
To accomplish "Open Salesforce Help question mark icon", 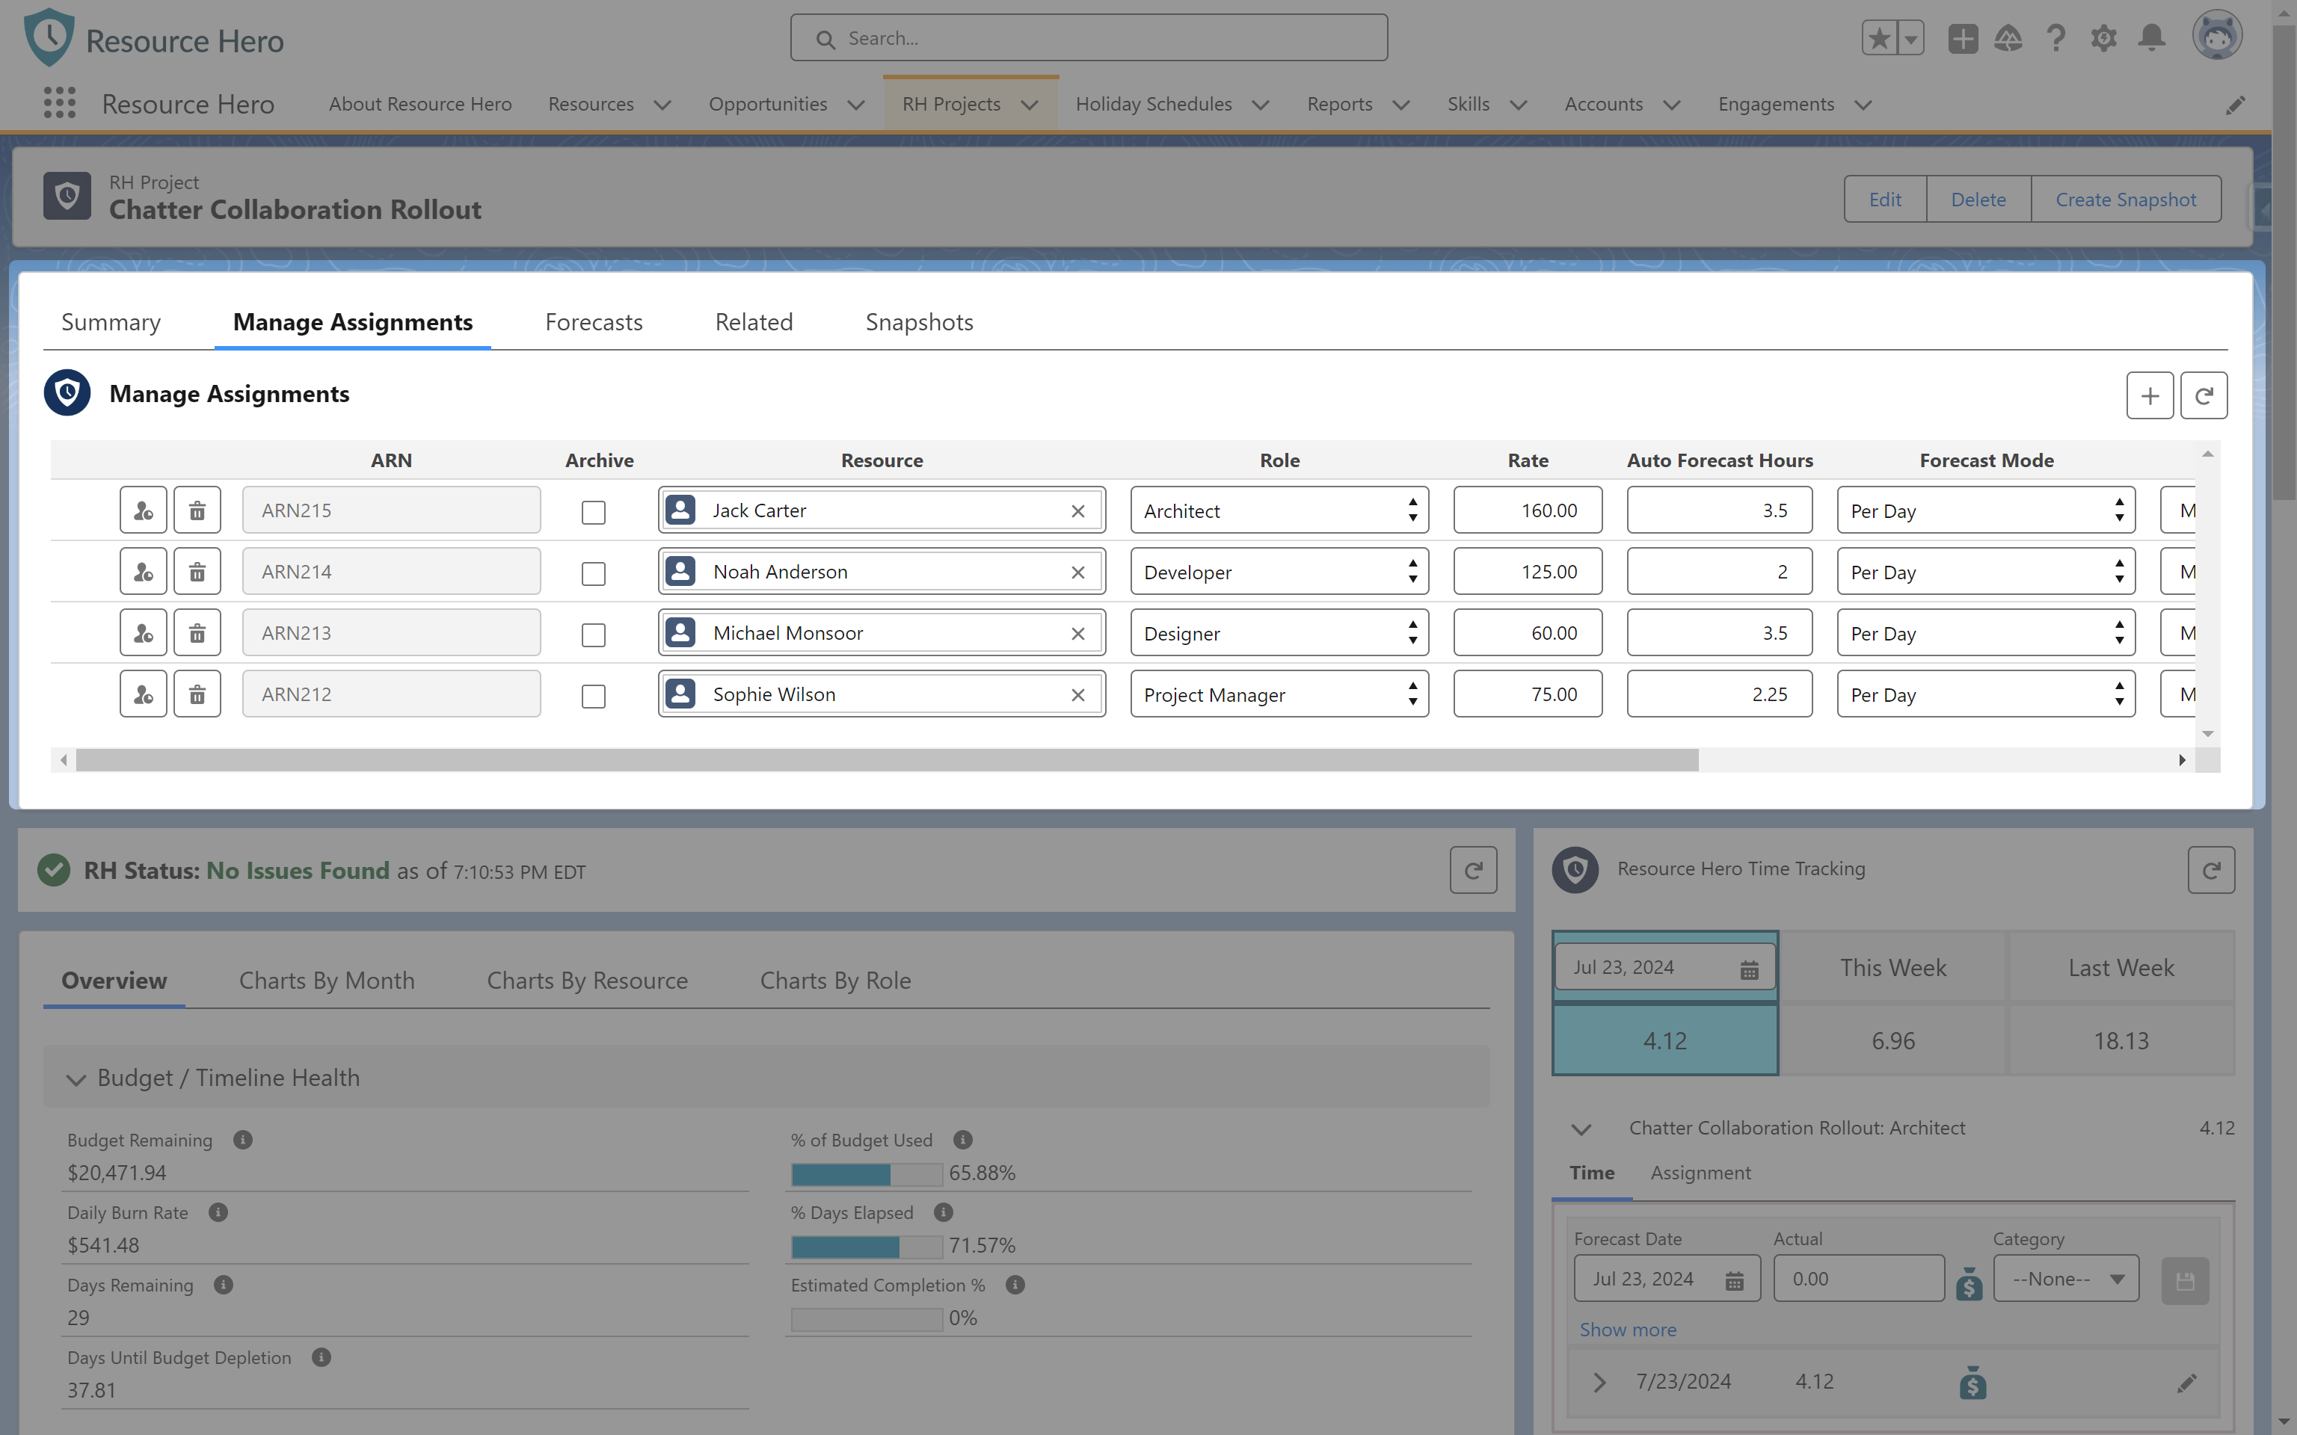I will pyautogui.click(x=2056, y=39).
